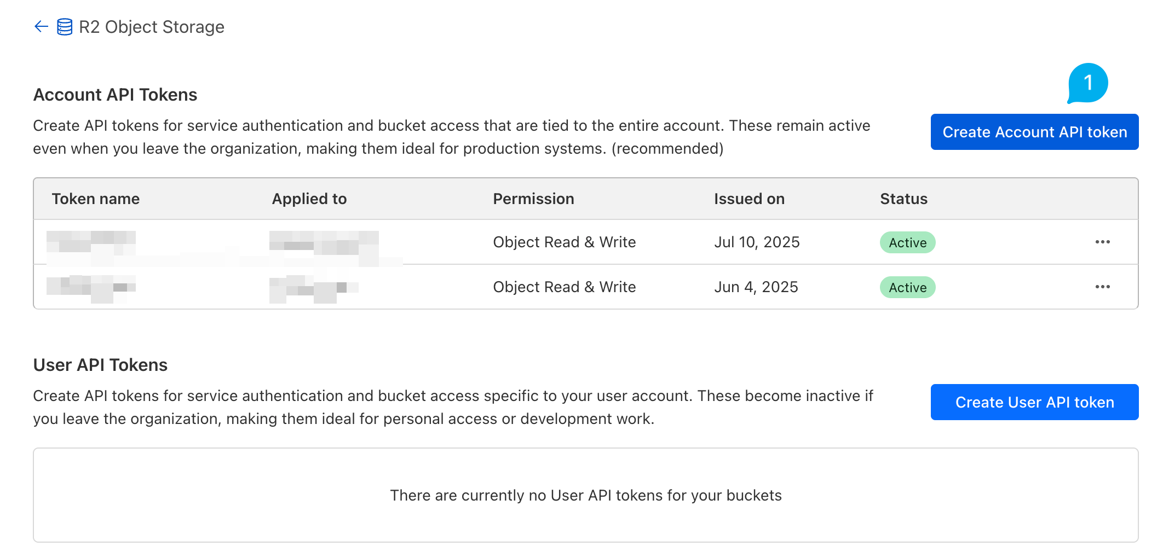Image resolution: width=1163 pixels, height=558 pixels.
Task: Click the Applied to column header
Action: point(309,199)
